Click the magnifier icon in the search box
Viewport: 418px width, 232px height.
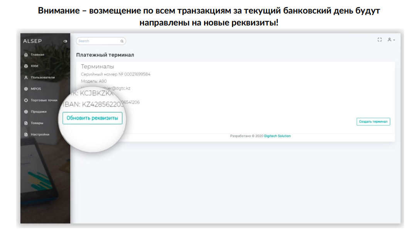tap(122, 41)
